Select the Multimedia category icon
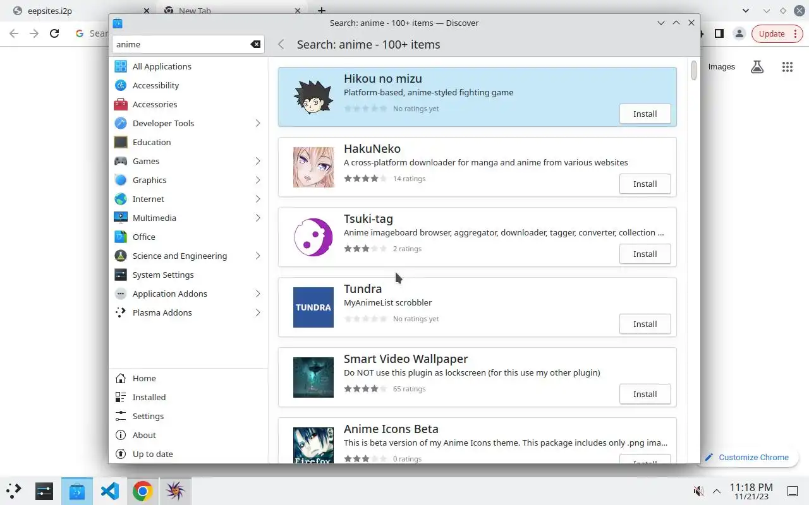 point(121,218)
